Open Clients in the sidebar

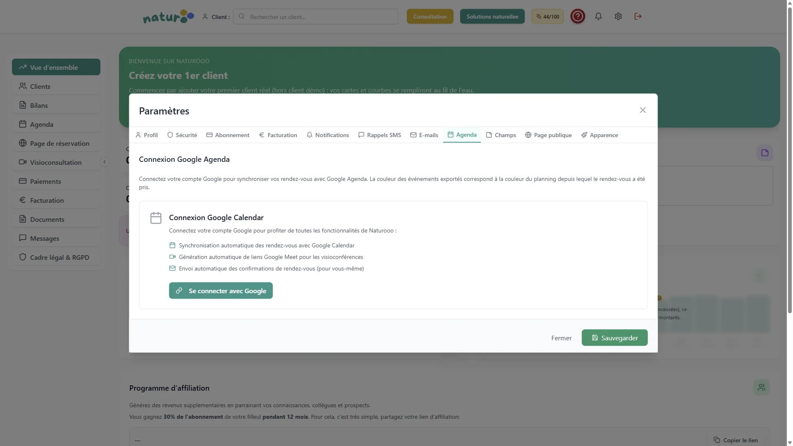[x=56, y=86]
